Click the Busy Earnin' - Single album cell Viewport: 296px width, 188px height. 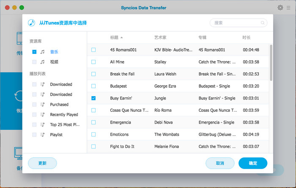coord(217,98)
